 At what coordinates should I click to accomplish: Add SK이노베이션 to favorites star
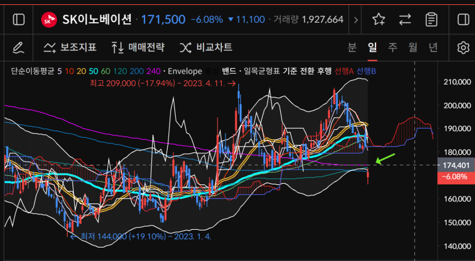point(379,20)
